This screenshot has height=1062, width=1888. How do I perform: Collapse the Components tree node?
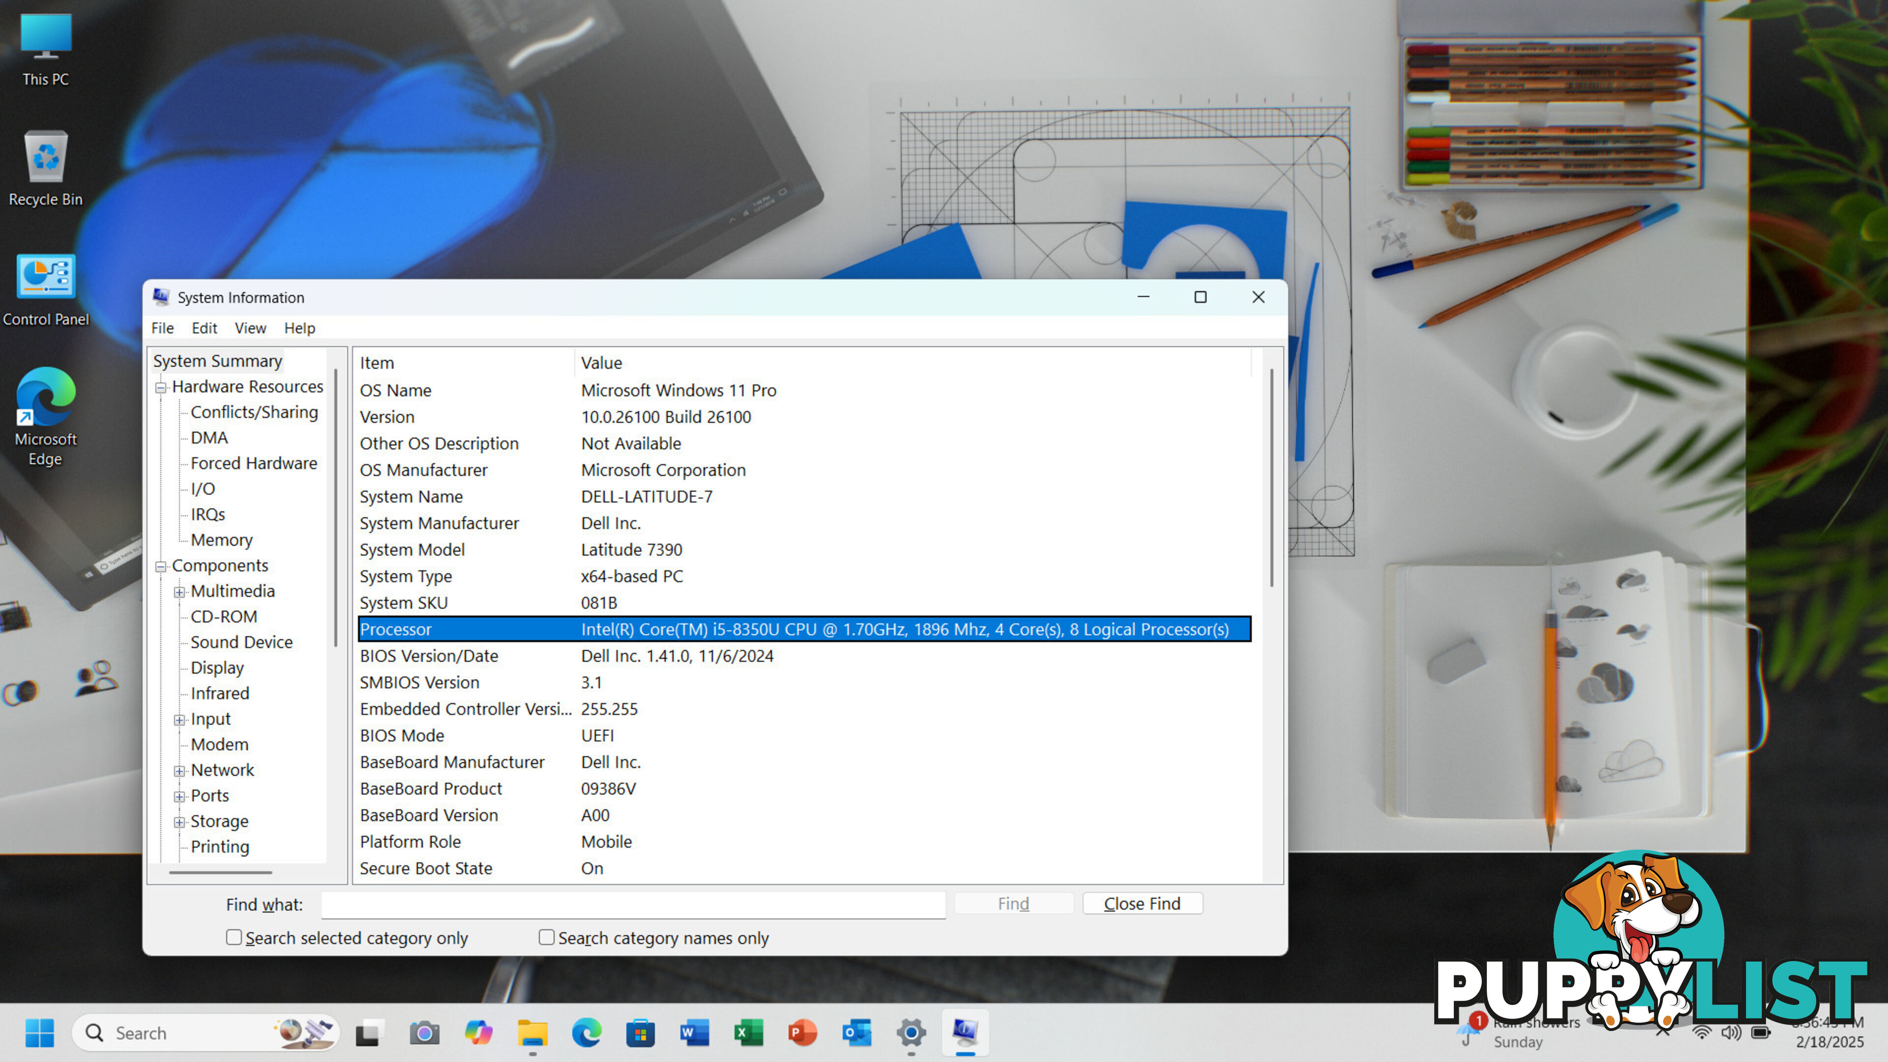(160, 566)
